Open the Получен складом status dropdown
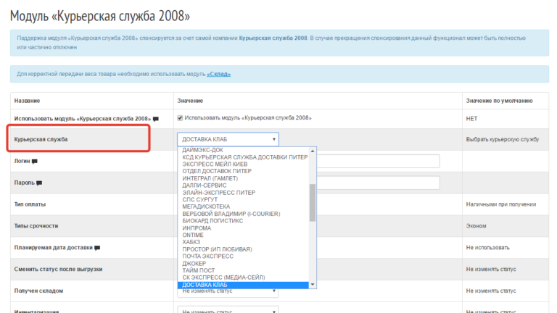 [x=228, y=291]
